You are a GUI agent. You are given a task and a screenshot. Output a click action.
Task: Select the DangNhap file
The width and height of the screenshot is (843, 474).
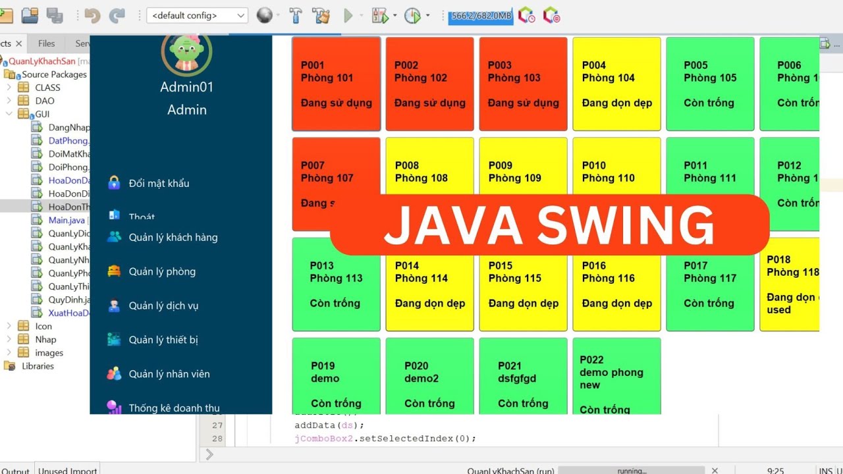[x=69, y=128]
